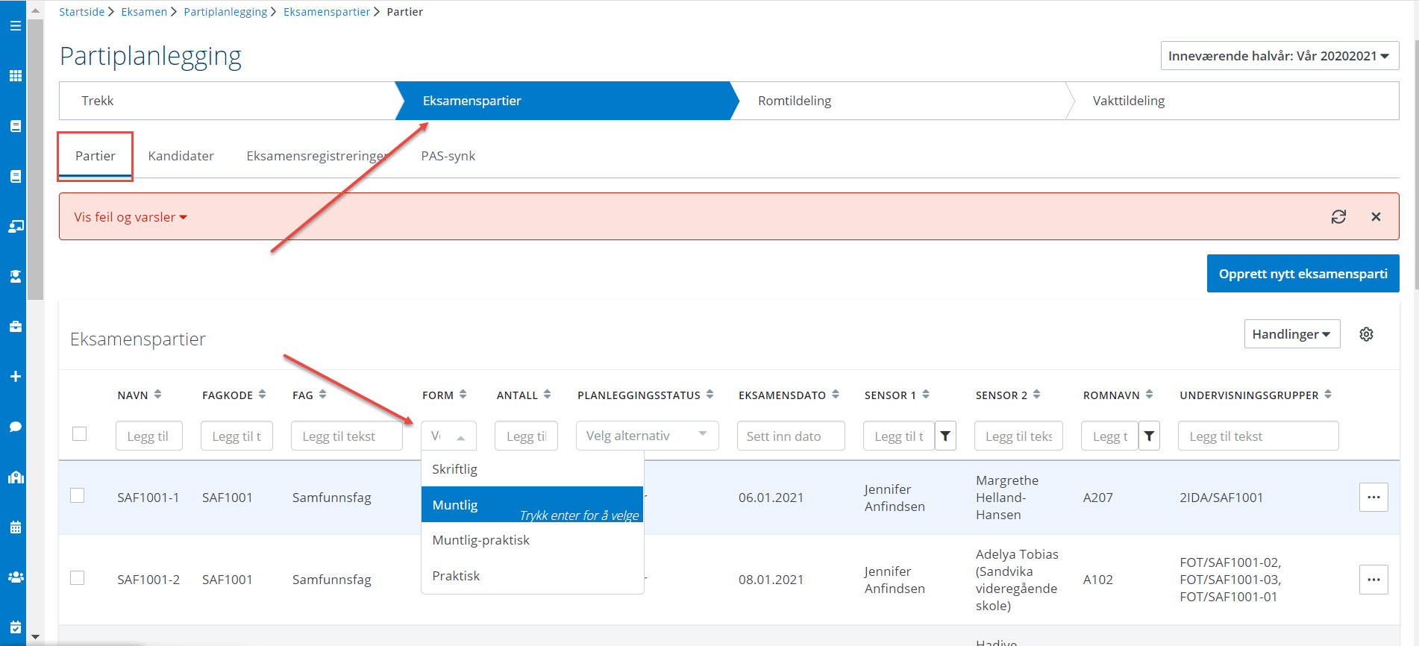Viewport: 1419px width, 646px height.
Task: Open the Handlinger dropdown
Action: pyautogui.click(x=1291, y=334)
